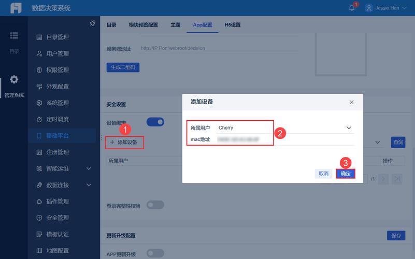Switch to the H5设置 tab
415x259 pixels.
click(233, 25)
